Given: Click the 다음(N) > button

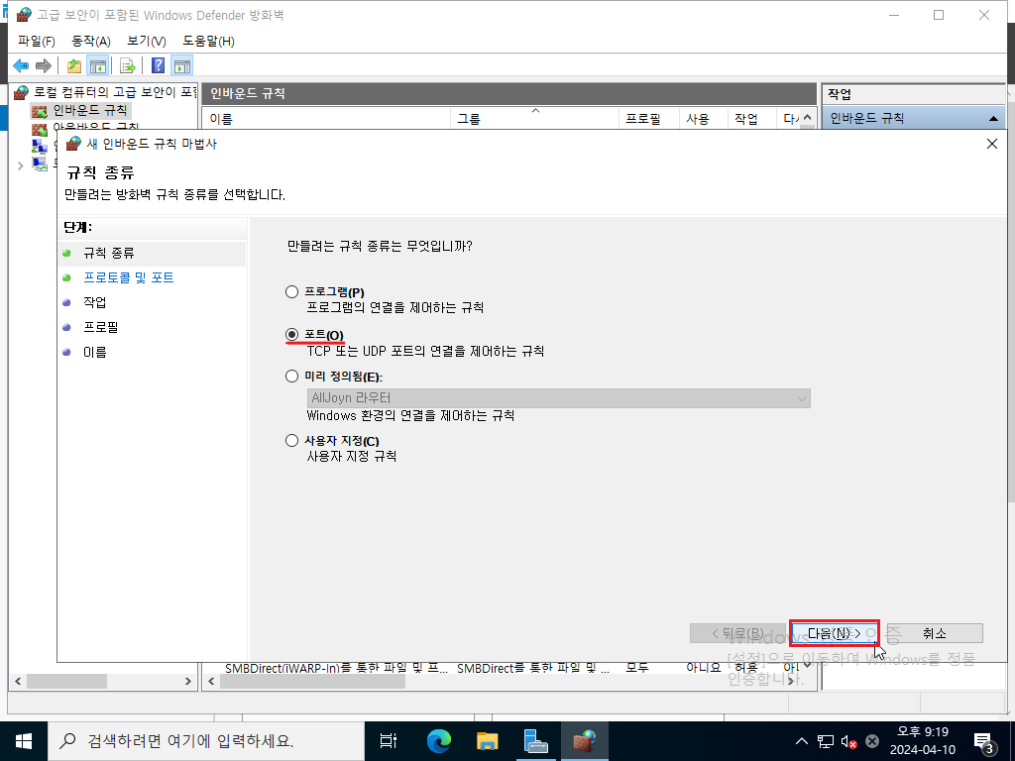Looking at the screenshot, I should click(834, 633).
